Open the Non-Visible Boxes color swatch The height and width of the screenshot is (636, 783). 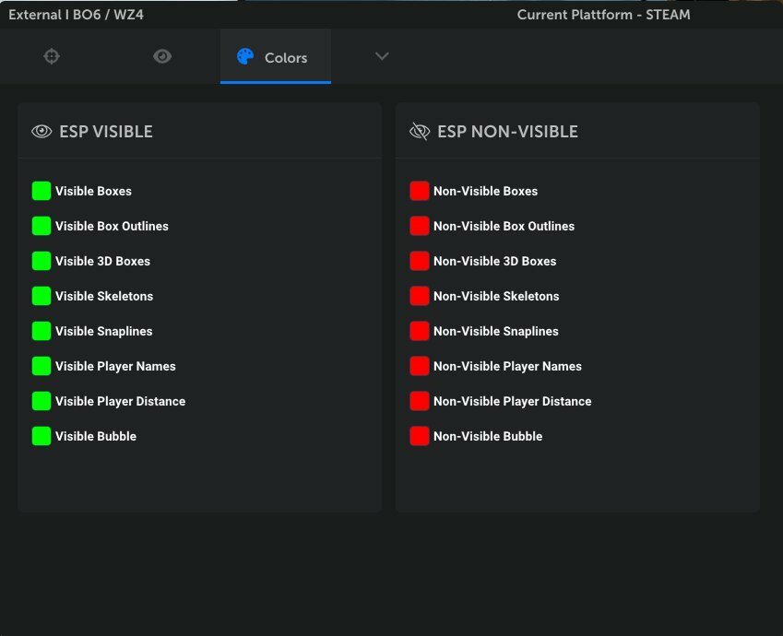tap(420, 191)
